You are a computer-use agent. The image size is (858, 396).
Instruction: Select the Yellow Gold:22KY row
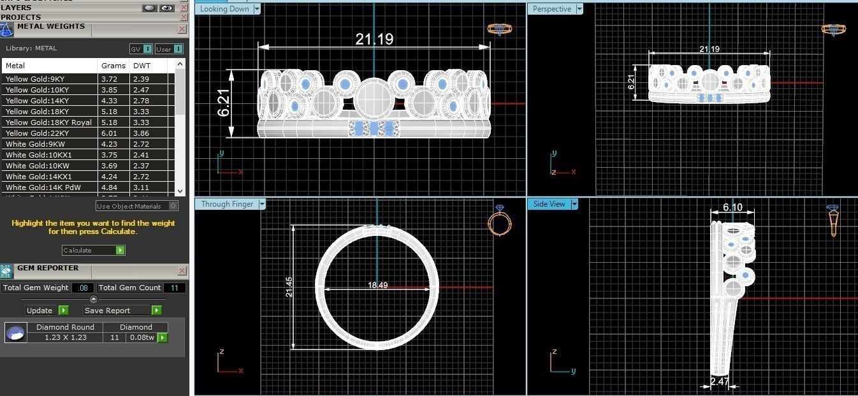(x=89, y=133)
